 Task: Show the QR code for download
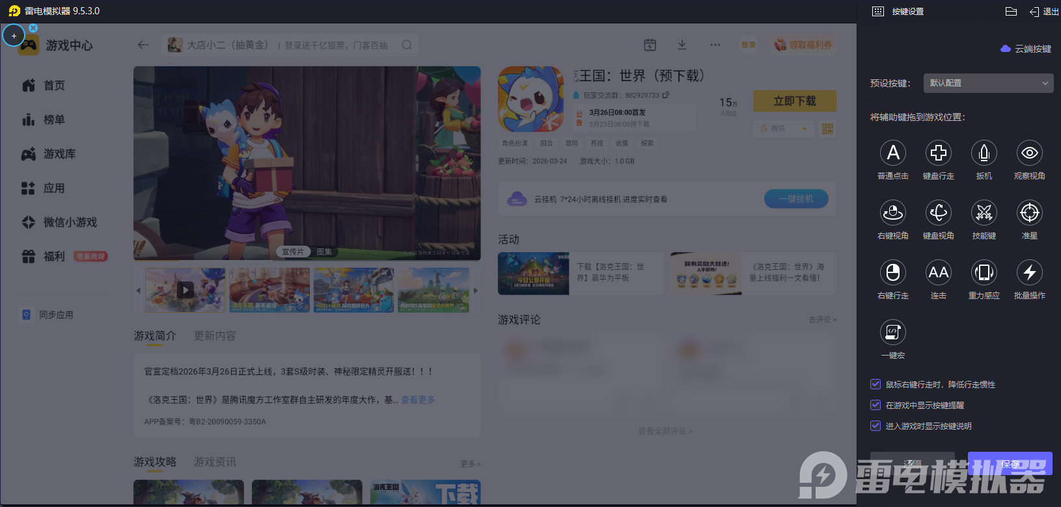click(x=827, y=129)
